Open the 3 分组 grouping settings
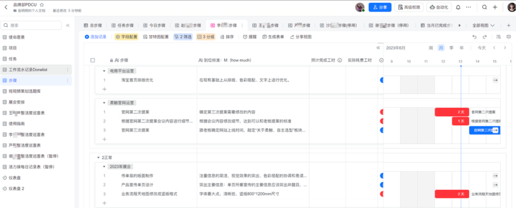This screenshot has width=516, height=208. pyautogui.click(x=205, y=37)
